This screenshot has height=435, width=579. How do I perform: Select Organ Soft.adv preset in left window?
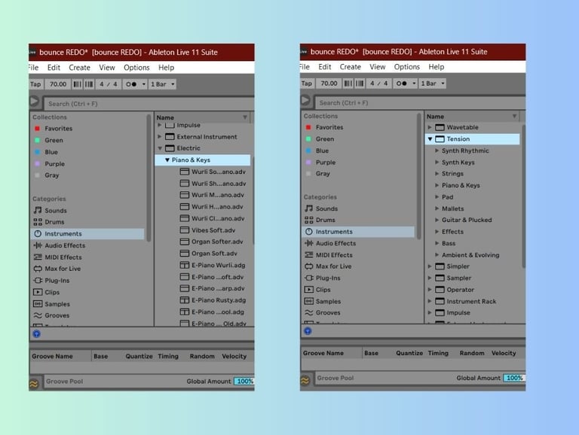tap(209, 254)
